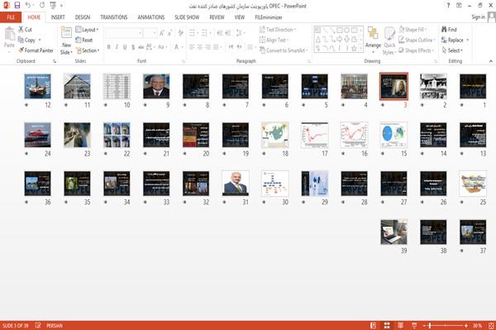Switch to Slide Sorter view in status bar

click(x=387, y=326)
